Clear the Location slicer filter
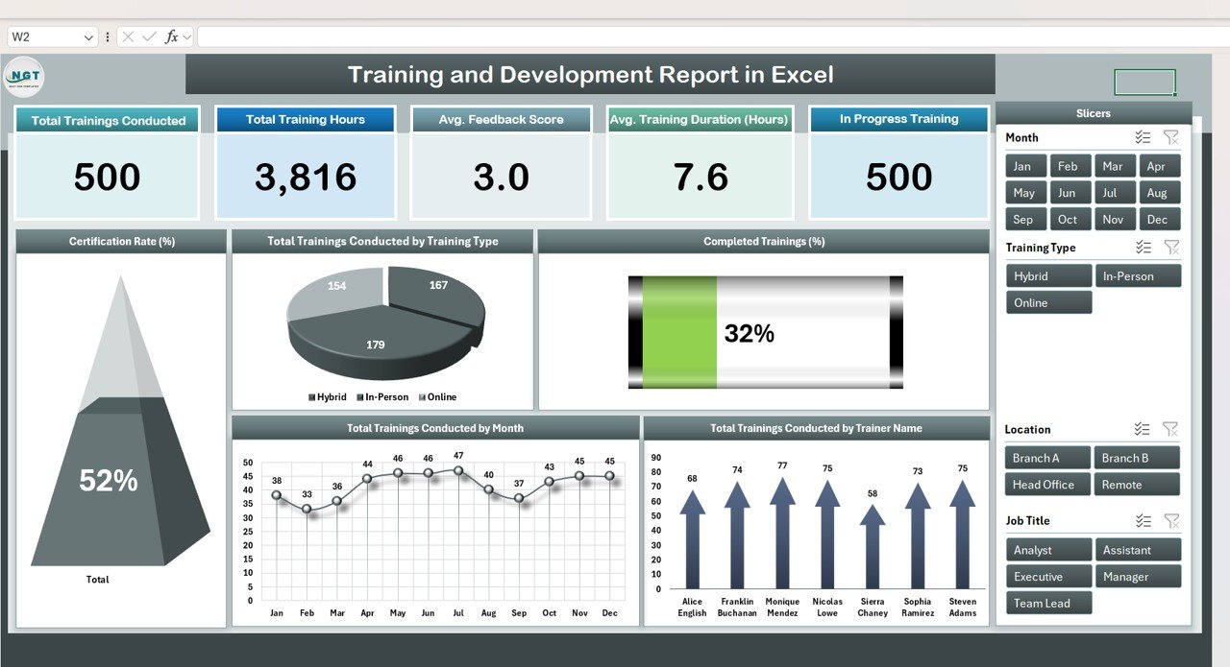Viewport: 1230px width, 667px height. coord(1170,429)
